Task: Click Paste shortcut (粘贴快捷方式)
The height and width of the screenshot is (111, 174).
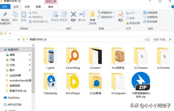Action: click(38, 21)
